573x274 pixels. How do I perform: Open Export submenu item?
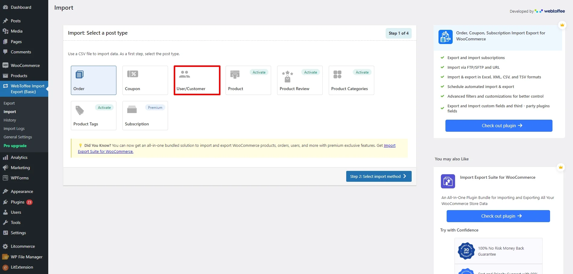(x=9, y=103)
